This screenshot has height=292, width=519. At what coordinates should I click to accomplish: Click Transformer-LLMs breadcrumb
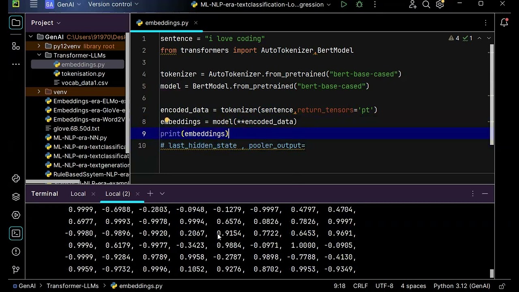click(73, 286)
